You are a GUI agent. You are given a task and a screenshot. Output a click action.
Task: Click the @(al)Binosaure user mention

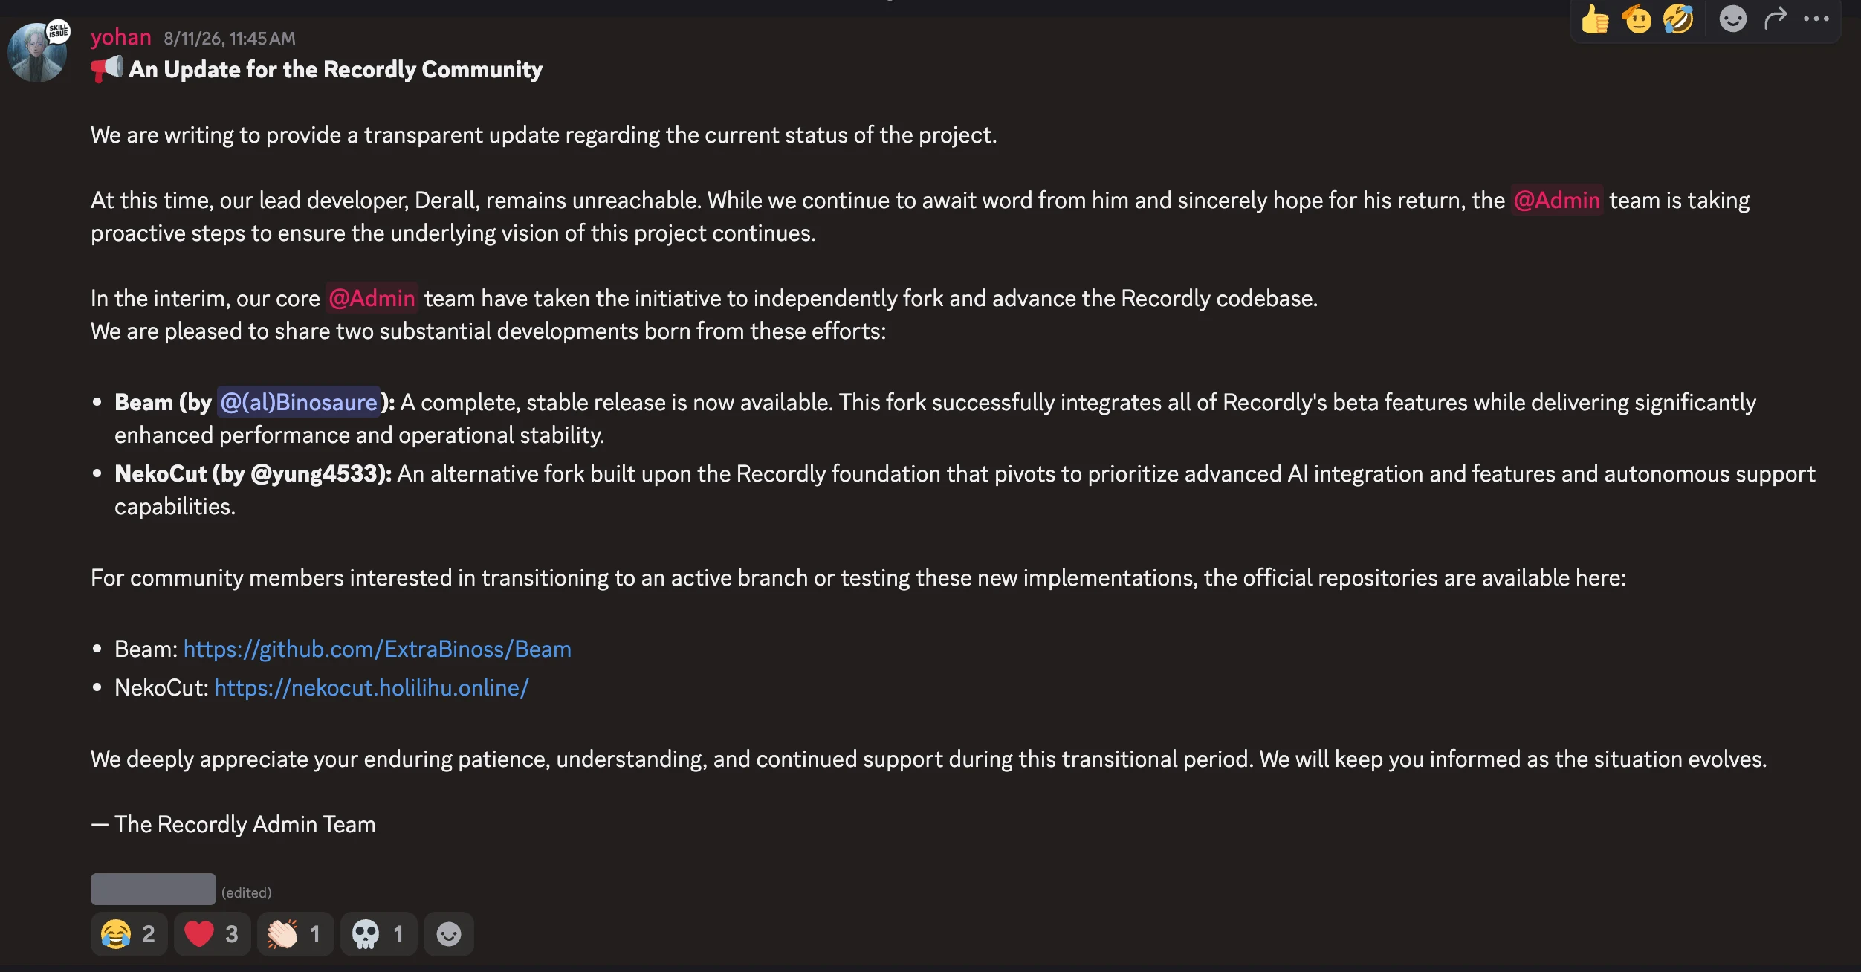point(299,403)
